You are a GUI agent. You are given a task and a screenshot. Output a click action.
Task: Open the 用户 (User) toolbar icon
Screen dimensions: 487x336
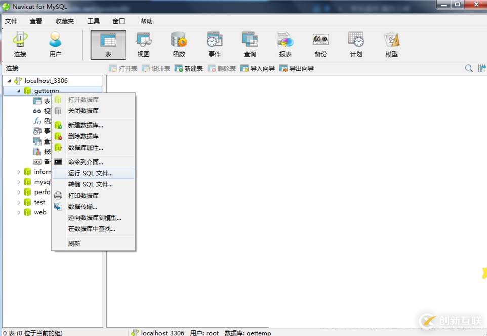pos(55,44)
